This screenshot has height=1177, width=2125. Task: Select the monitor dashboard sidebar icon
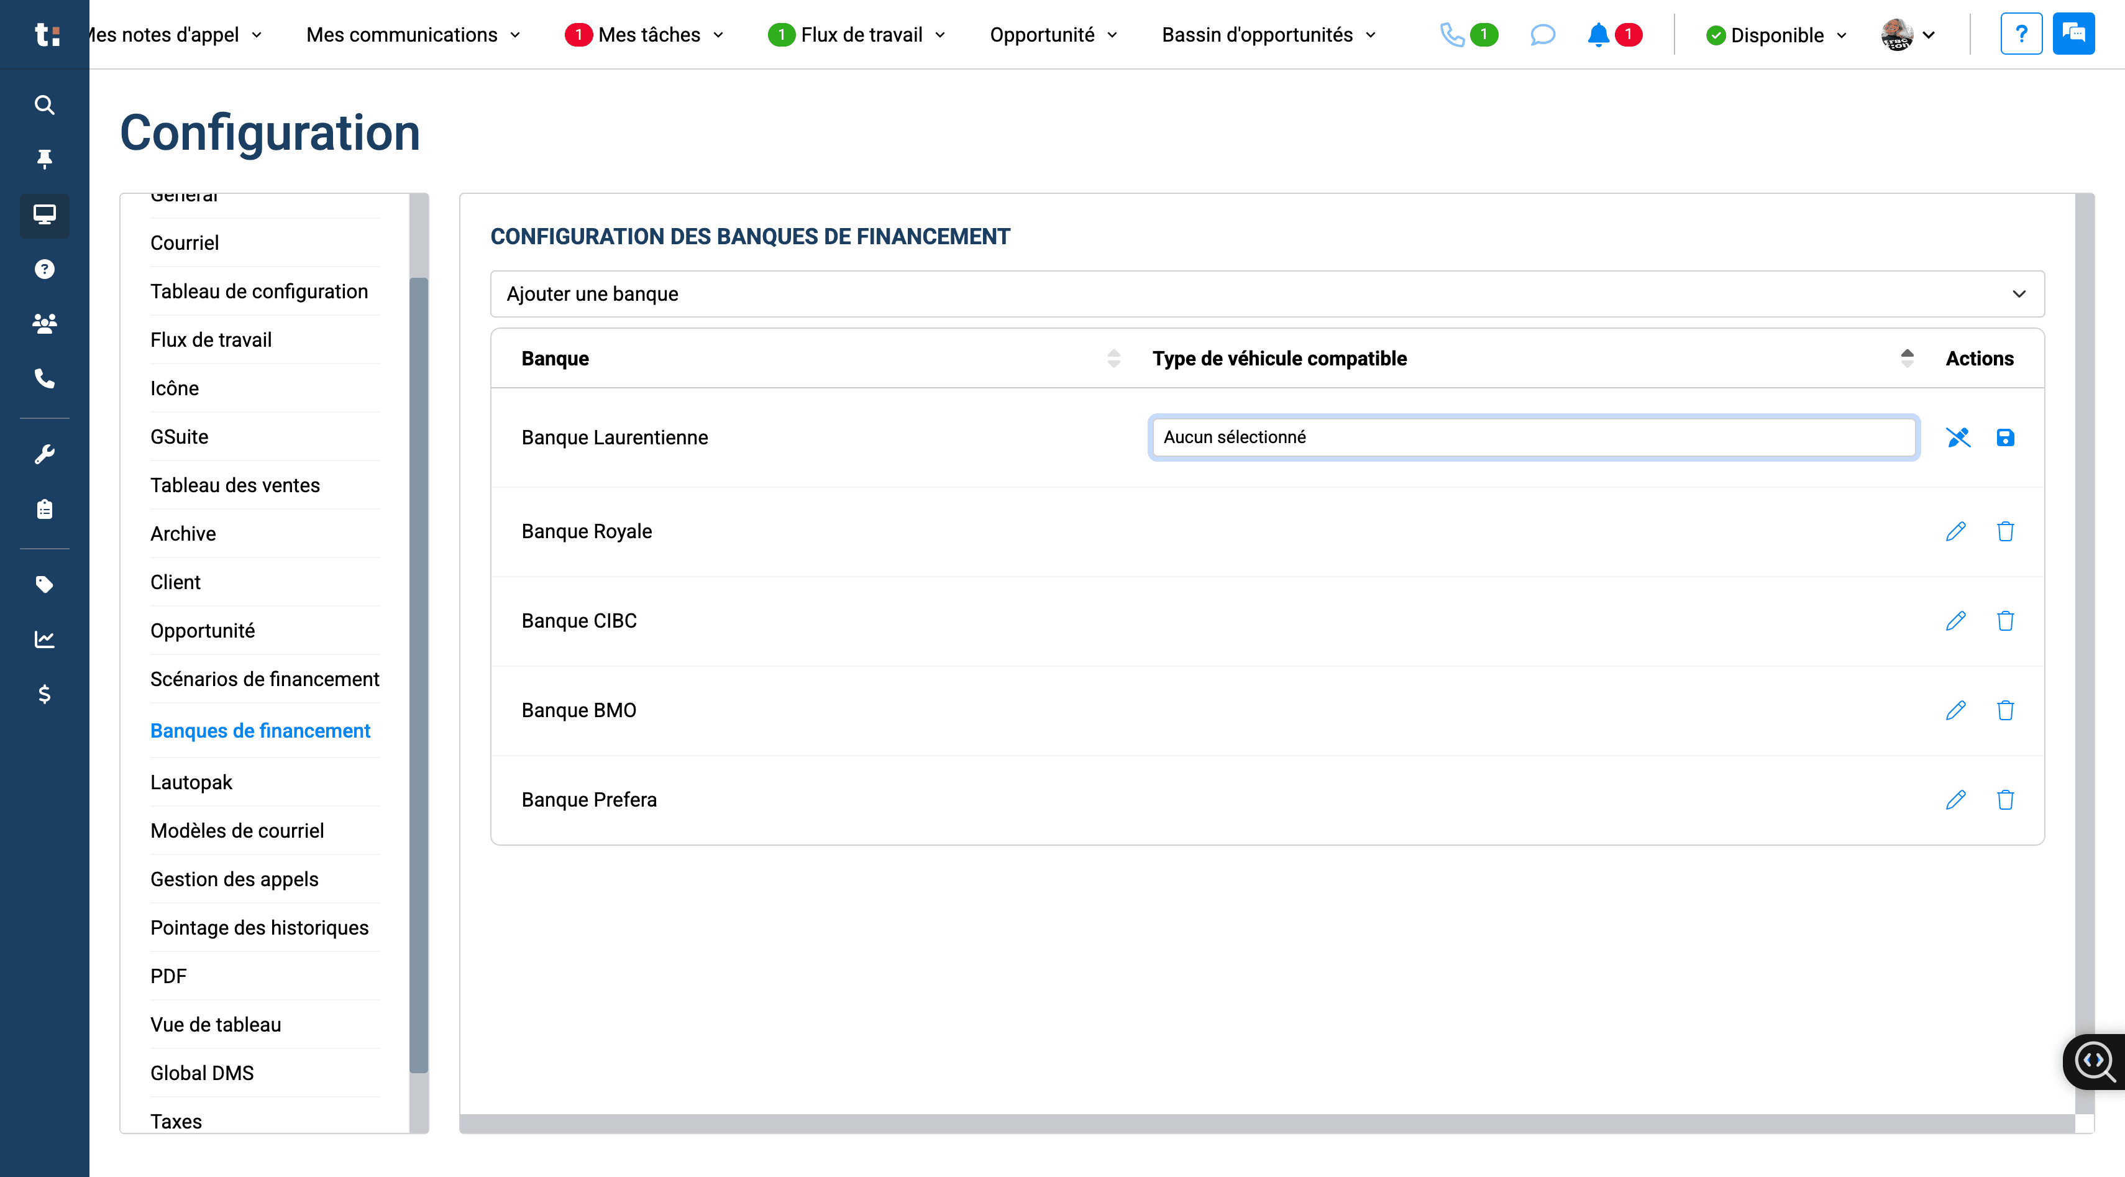coord(45,214)
